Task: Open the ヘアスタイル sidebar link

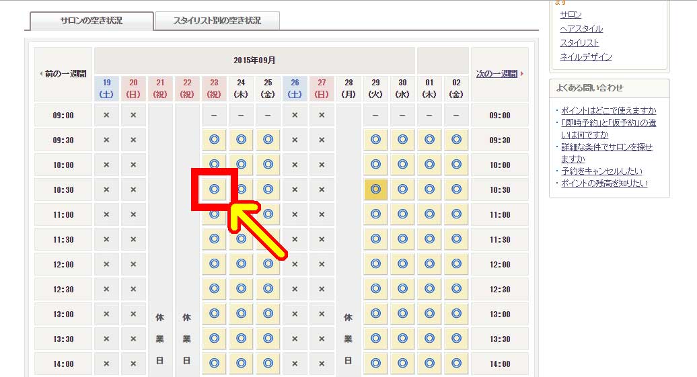Action: point(581,29)
